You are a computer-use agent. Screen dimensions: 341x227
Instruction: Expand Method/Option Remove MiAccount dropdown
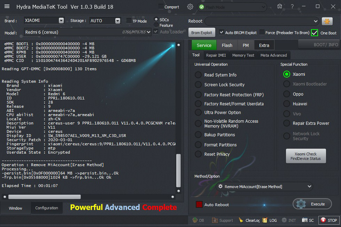click(310, 187)
